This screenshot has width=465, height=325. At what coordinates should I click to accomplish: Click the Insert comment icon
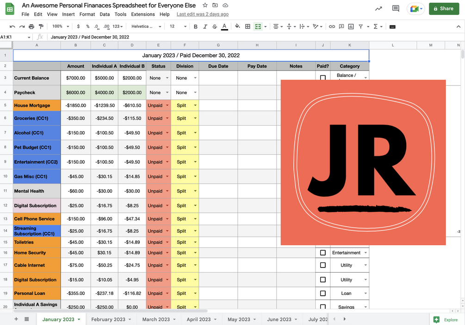[x=341, y=26]
